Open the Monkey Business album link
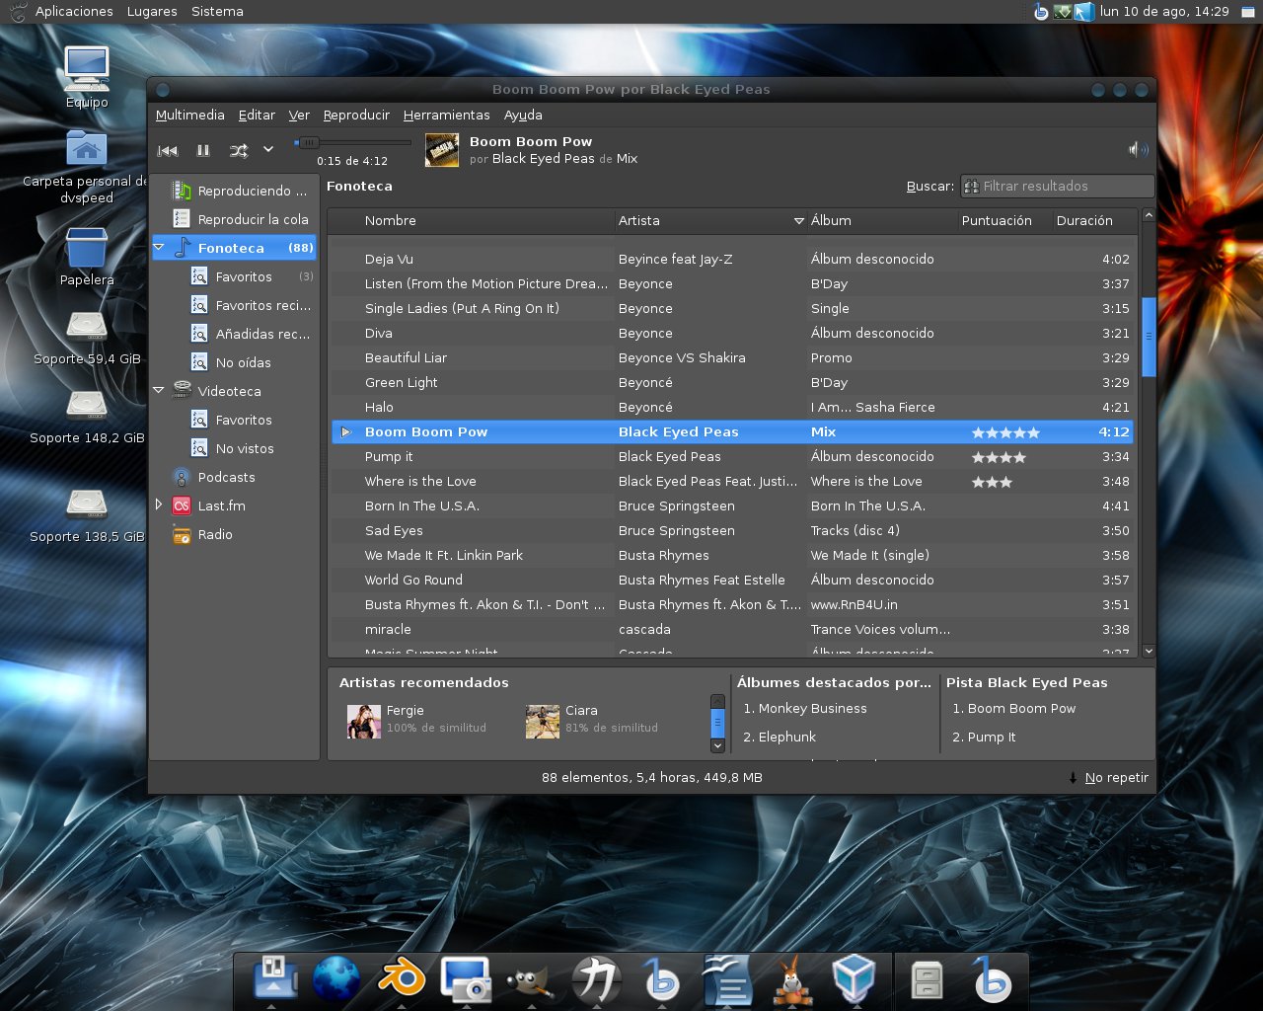 813,709
